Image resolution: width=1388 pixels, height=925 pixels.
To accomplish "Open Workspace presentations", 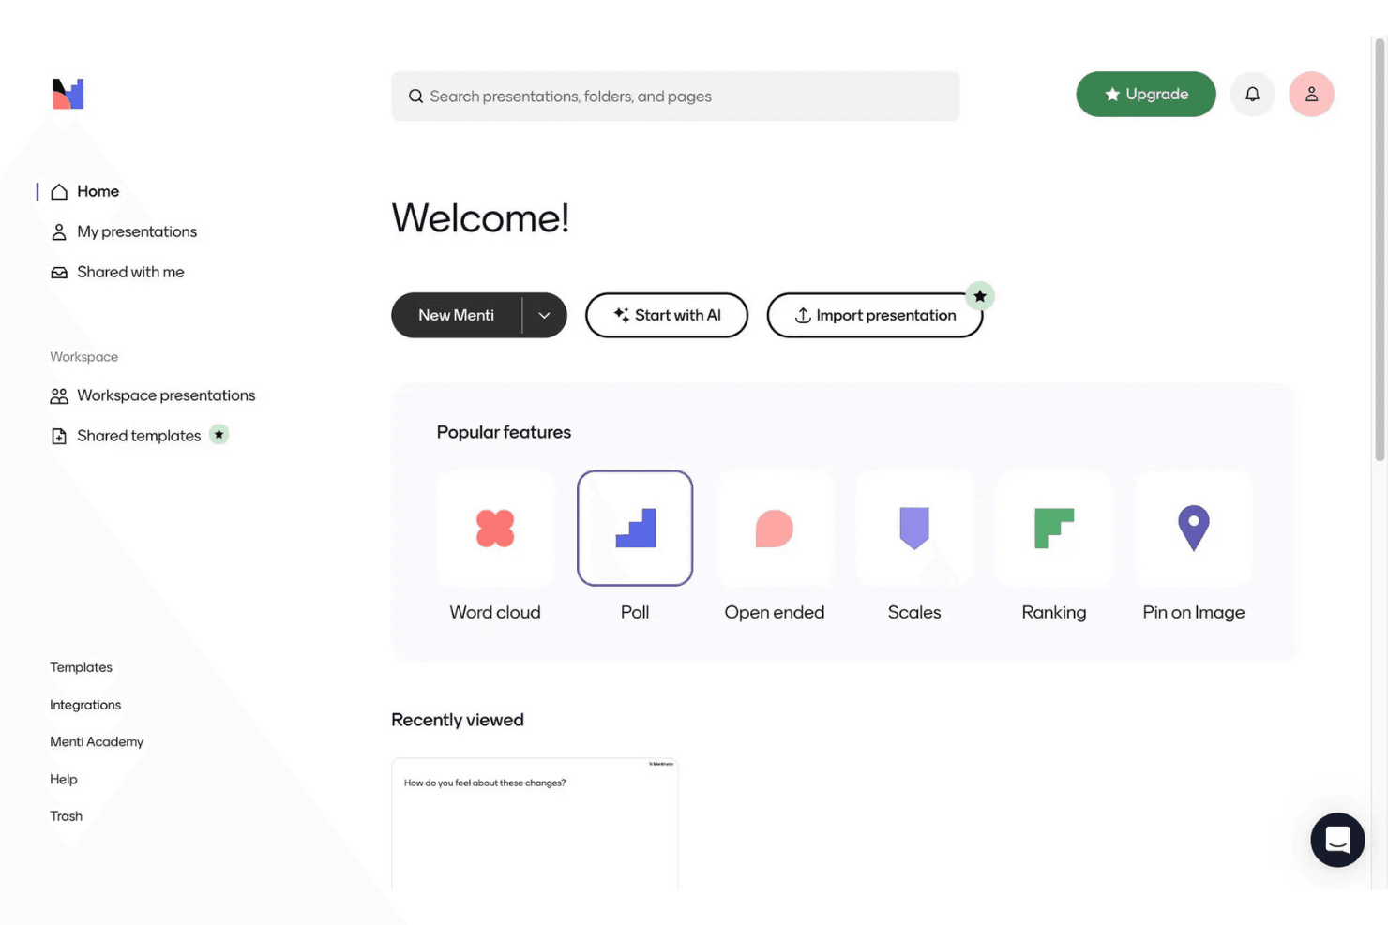I will 153,395.
